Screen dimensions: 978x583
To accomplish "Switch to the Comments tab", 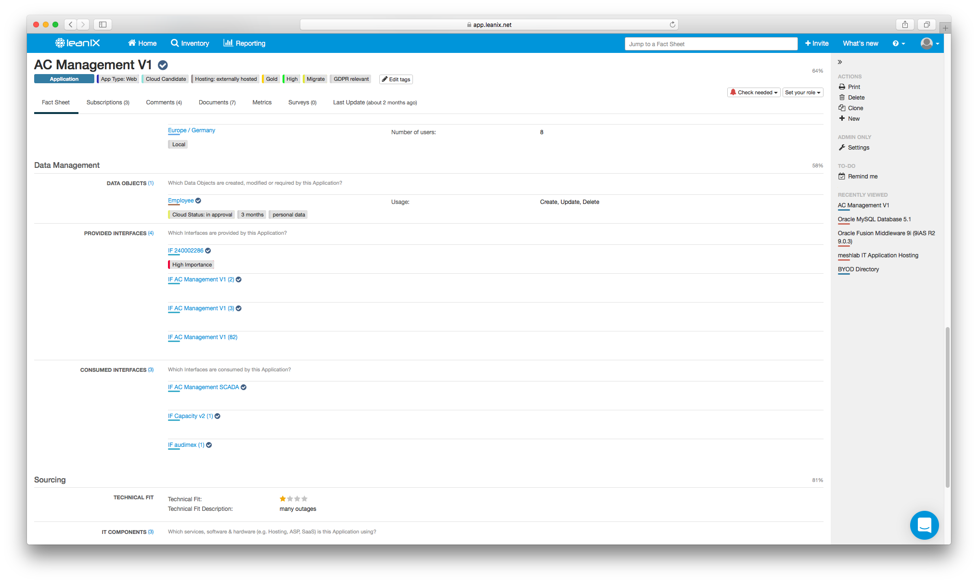I will pyautogui.click(x=164, y=102).
